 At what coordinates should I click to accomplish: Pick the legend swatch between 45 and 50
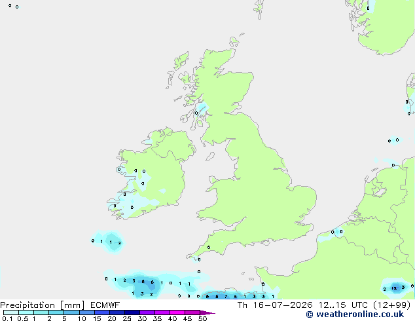click(x=192, y=312)
